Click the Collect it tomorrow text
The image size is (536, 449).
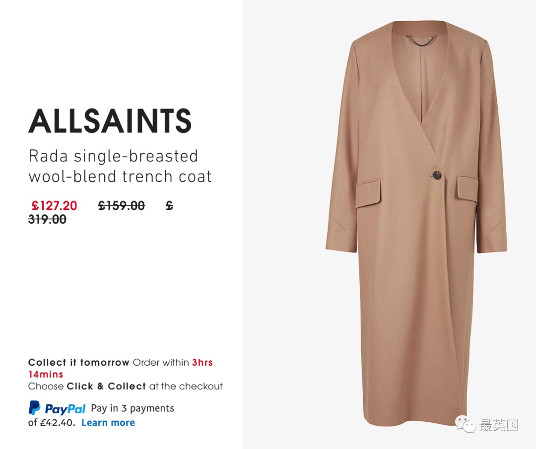point(78,362)
